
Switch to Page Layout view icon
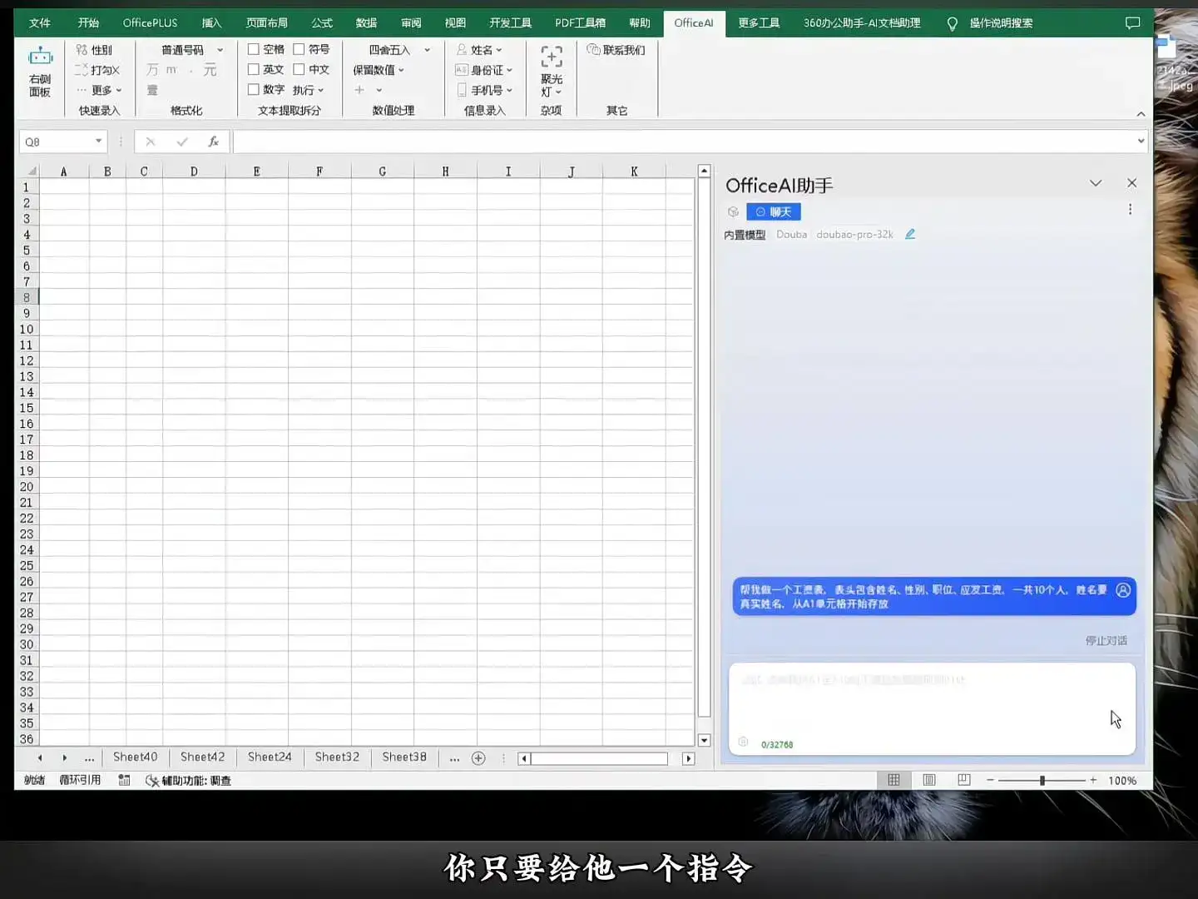[929, 780]
